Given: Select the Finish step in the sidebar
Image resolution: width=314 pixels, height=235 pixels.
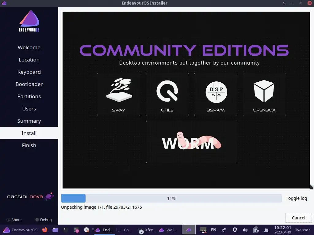Looking at the screenshot, I should click(29, 145).
